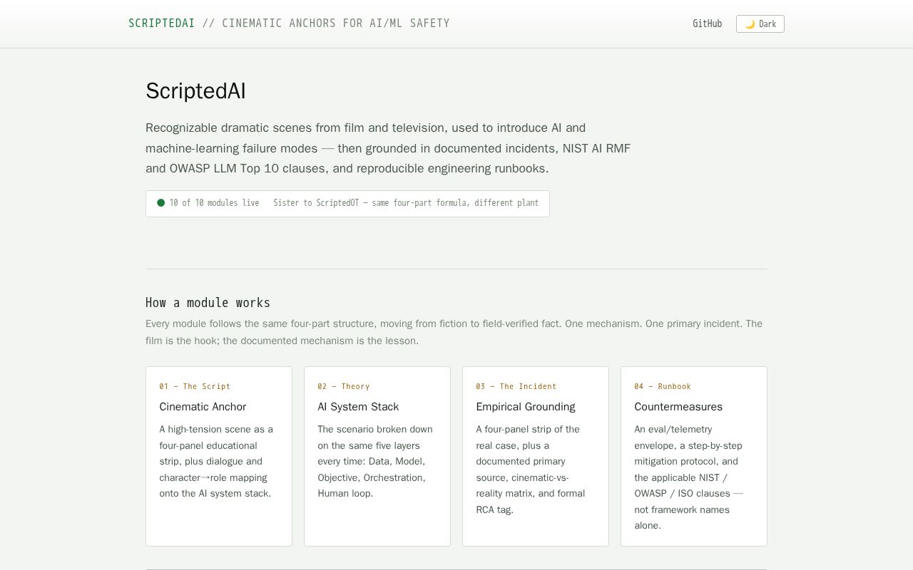The image size is (913, 570).
Task: Select the "Empirical Grounding" card title
Action: tap(526, 407)
